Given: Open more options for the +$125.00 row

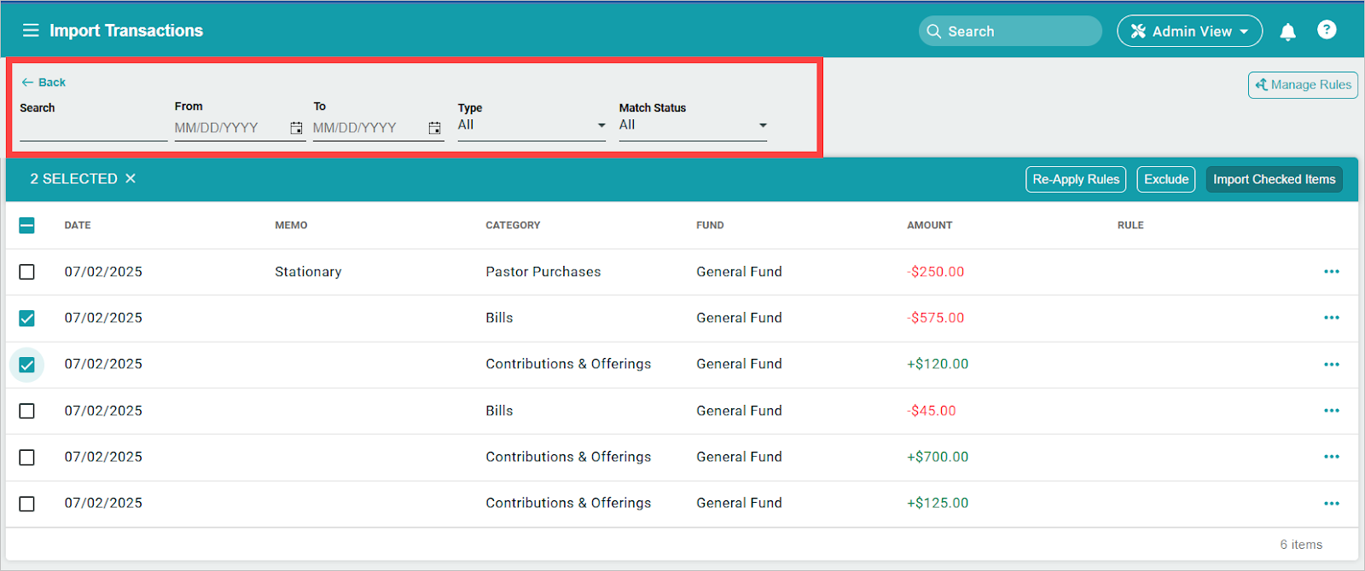Looking at the screenshot, I should (1331, 504).
